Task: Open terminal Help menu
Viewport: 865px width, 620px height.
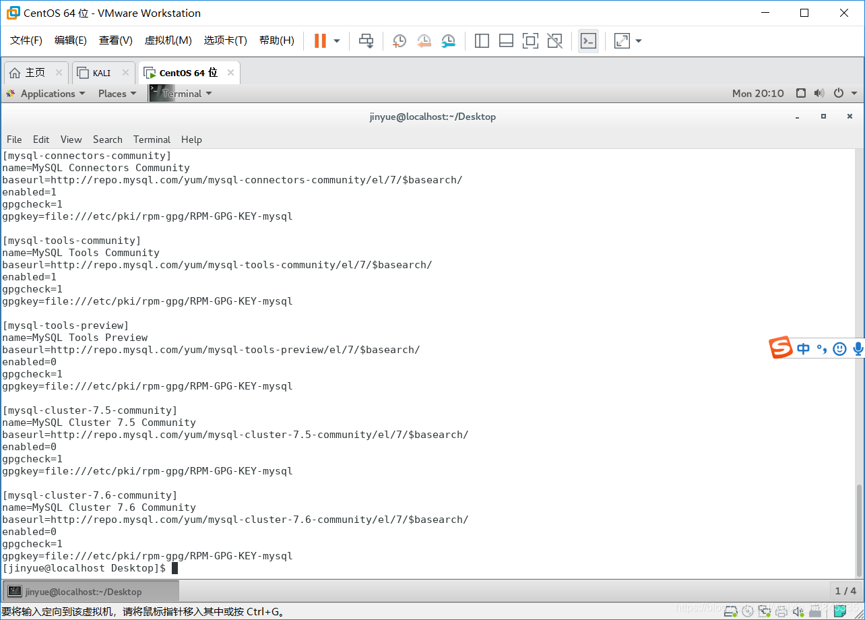Action: (191, 139)
